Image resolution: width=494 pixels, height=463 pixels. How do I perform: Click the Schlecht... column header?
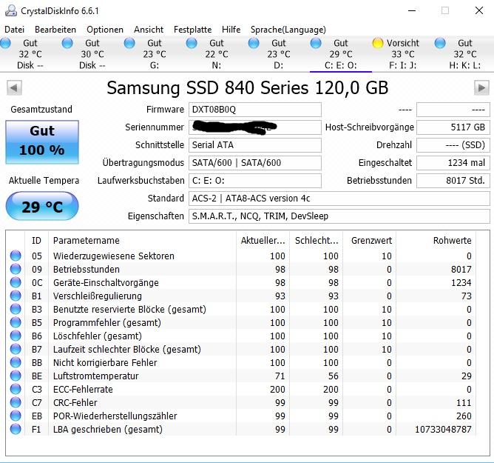pyautogui.click(x=317, y=241)
